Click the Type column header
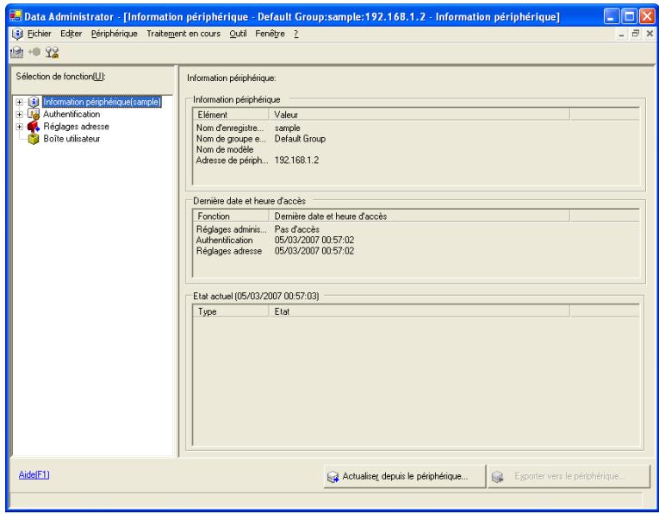Viewport: 659px width, 514px height. tap(230, 311)
